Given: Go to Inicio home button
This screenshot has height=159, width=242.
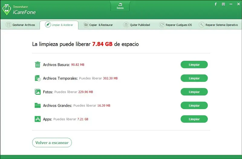Looking at the screenshot, I should 120,6.
